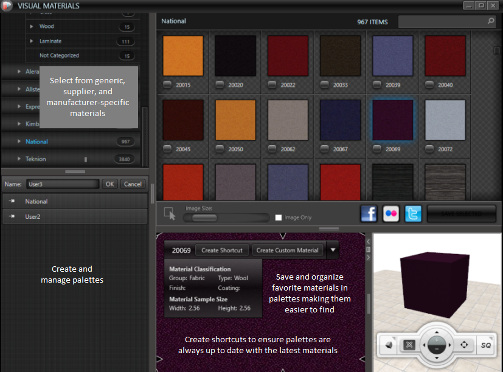503x372 pixels.
Task: Click the right chevron on the viewer divider
Action: 368,257
